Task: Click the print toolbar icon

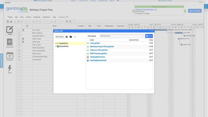Action: click(x=11, y=21)
